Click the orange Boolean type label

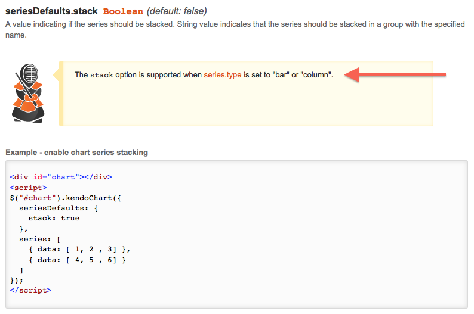click(123, 11)
